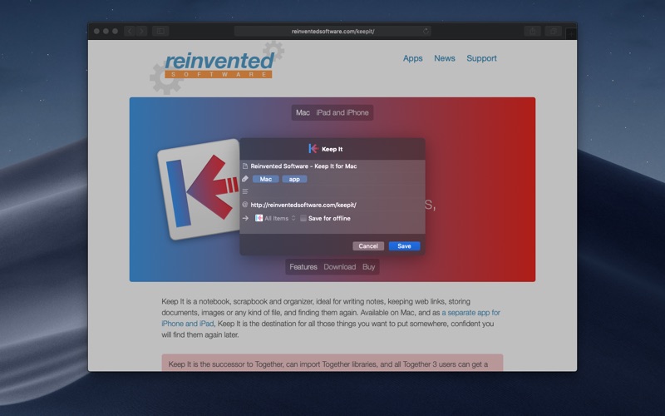
Task: Click the Safari back arrow button
Action: [x=130, y=31]
